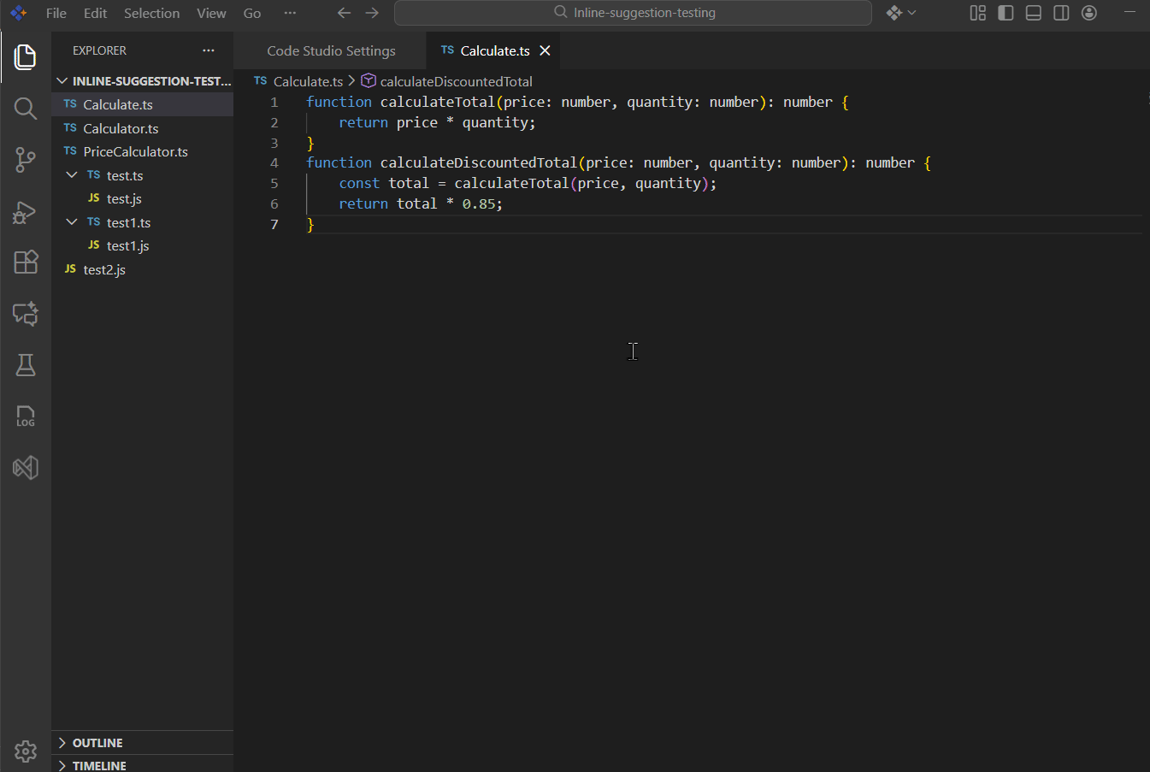Open the Search view in activity bar
The width and height of the screenshot is (1150, 772).
pyautogui.click(x=26, y=109)
